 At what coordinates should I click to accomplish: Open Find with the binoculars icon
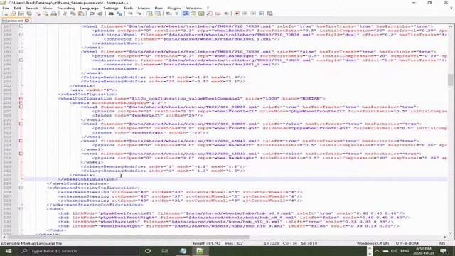point(111,14)
